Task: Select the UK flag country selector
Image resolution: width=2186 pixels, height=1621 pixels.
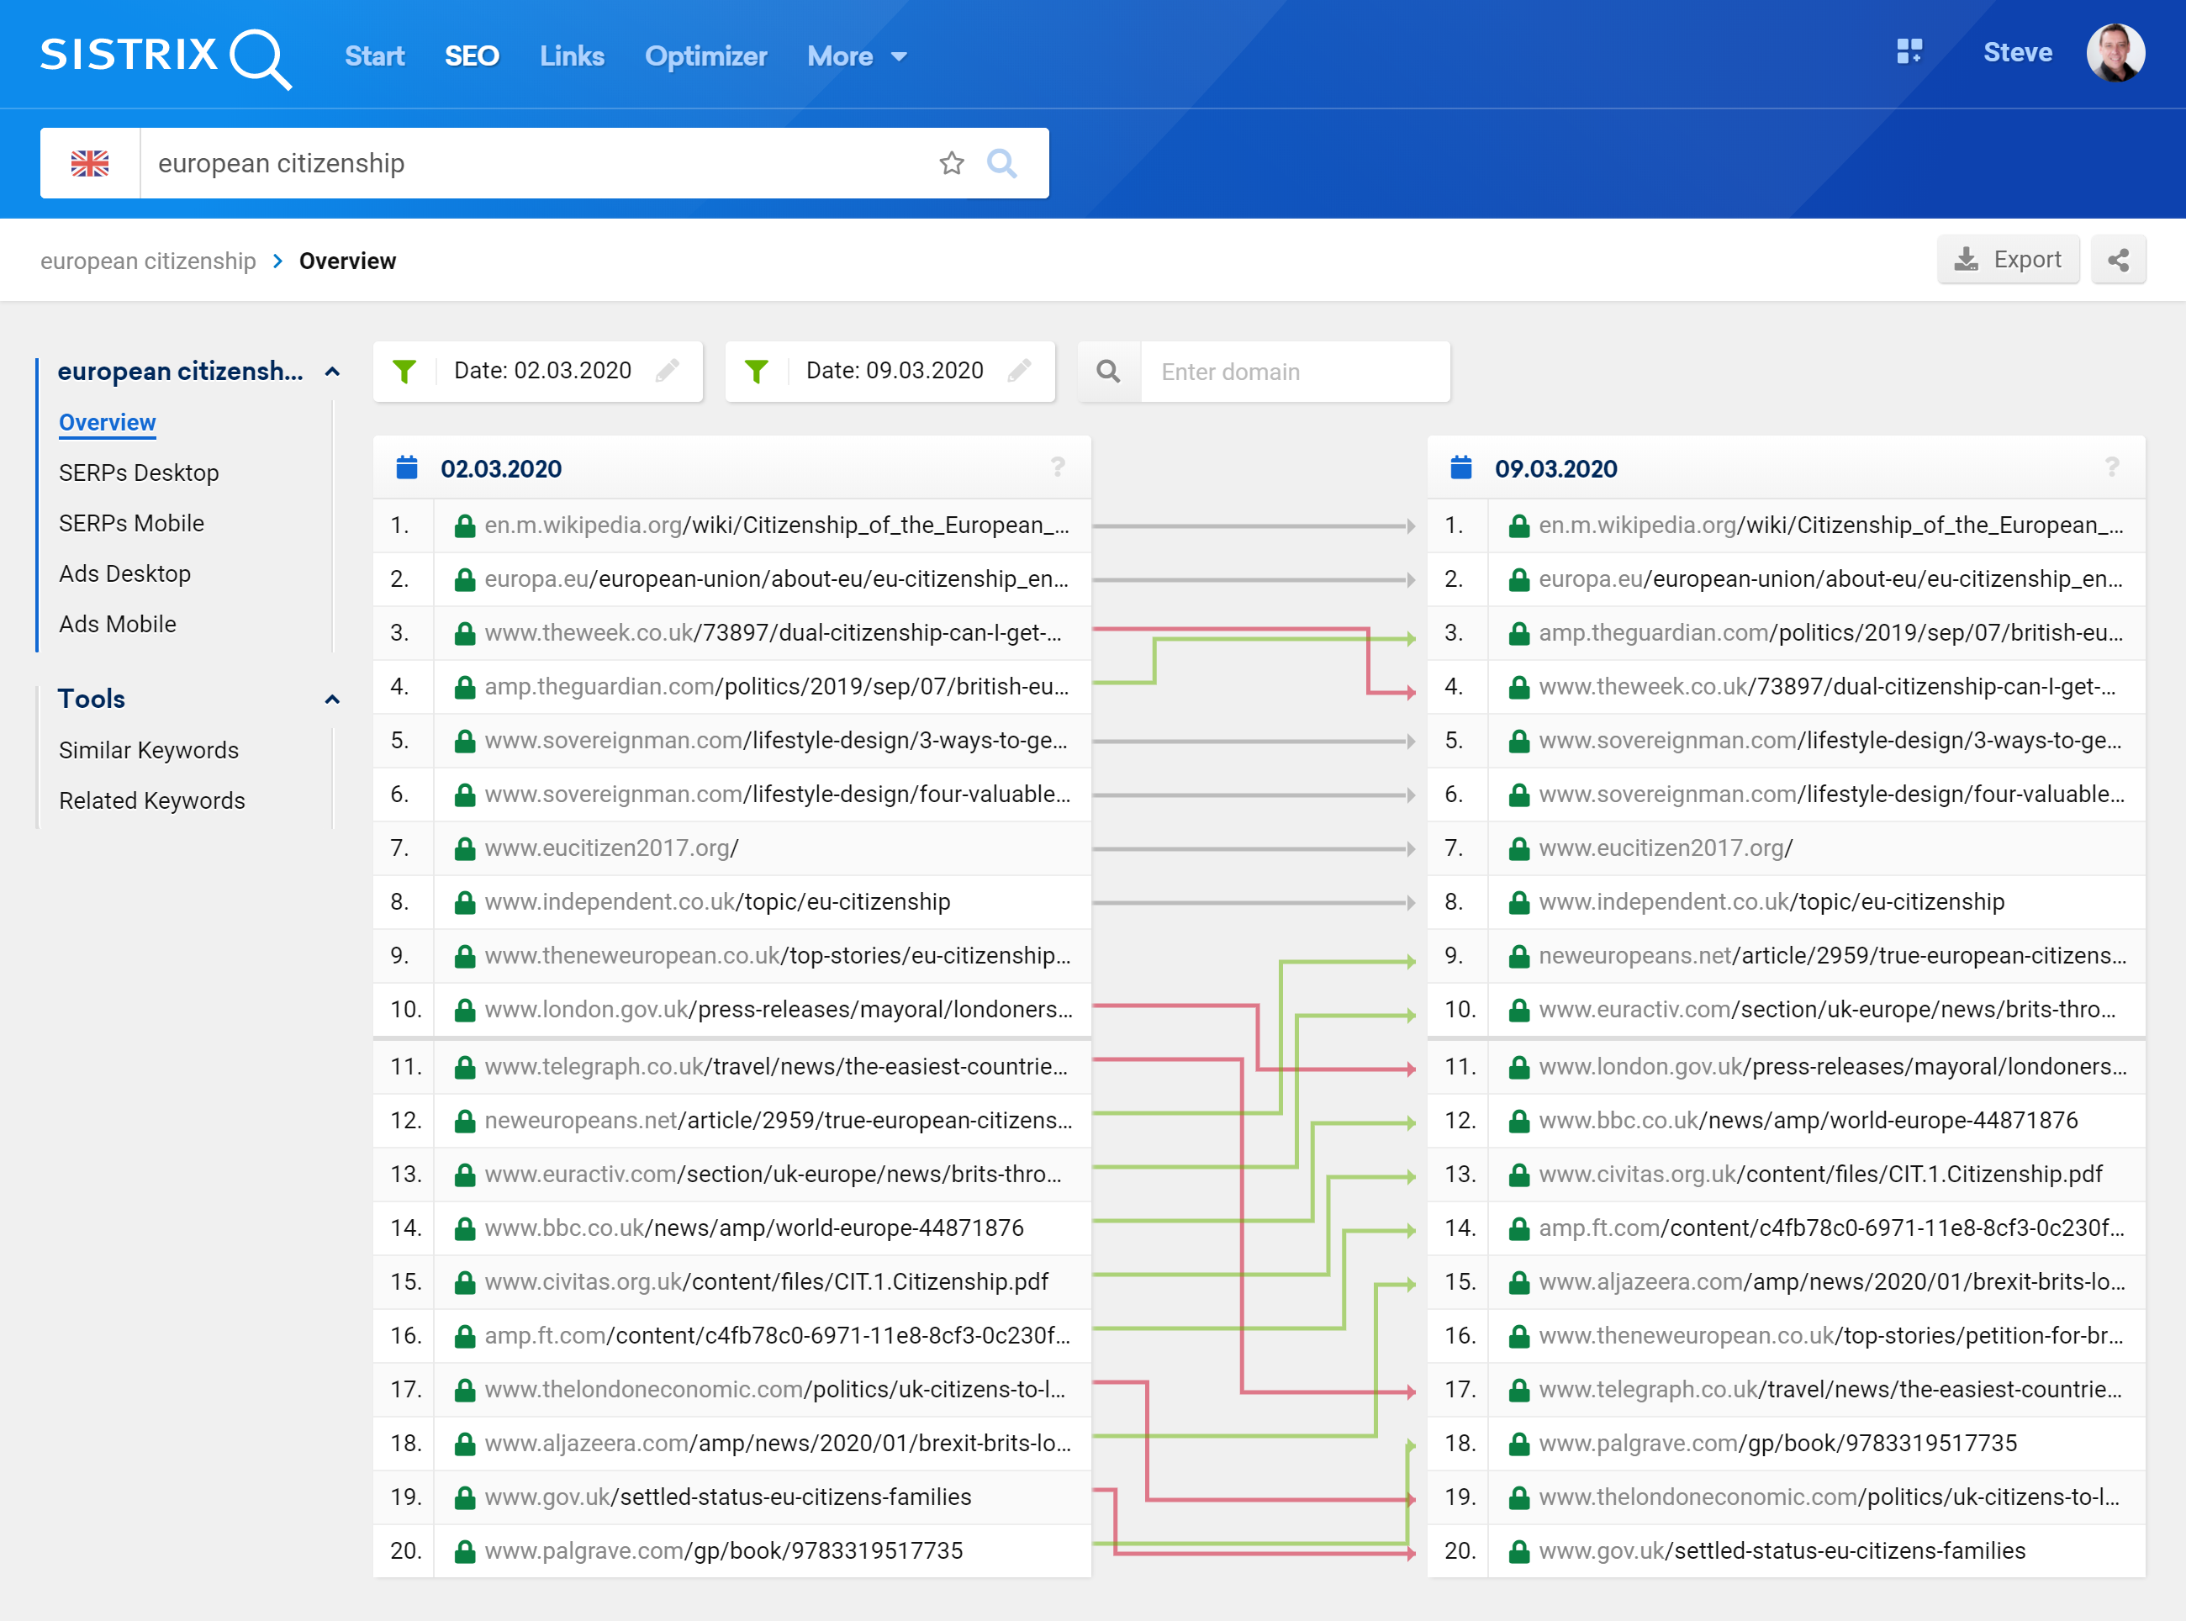Action: 90,163
